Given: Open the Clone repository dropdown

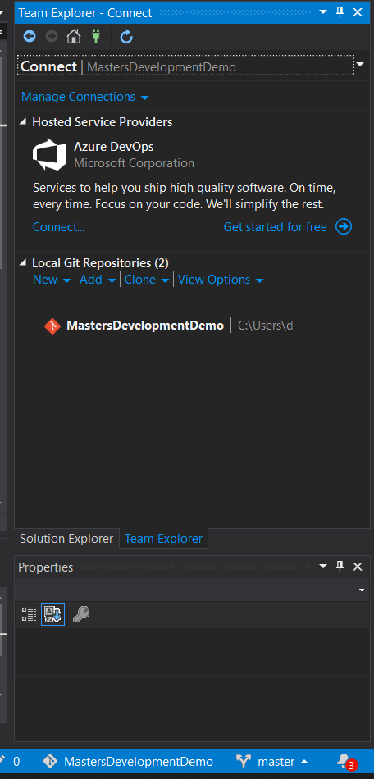Looking at the screenshot, I should tap(147, 280).
